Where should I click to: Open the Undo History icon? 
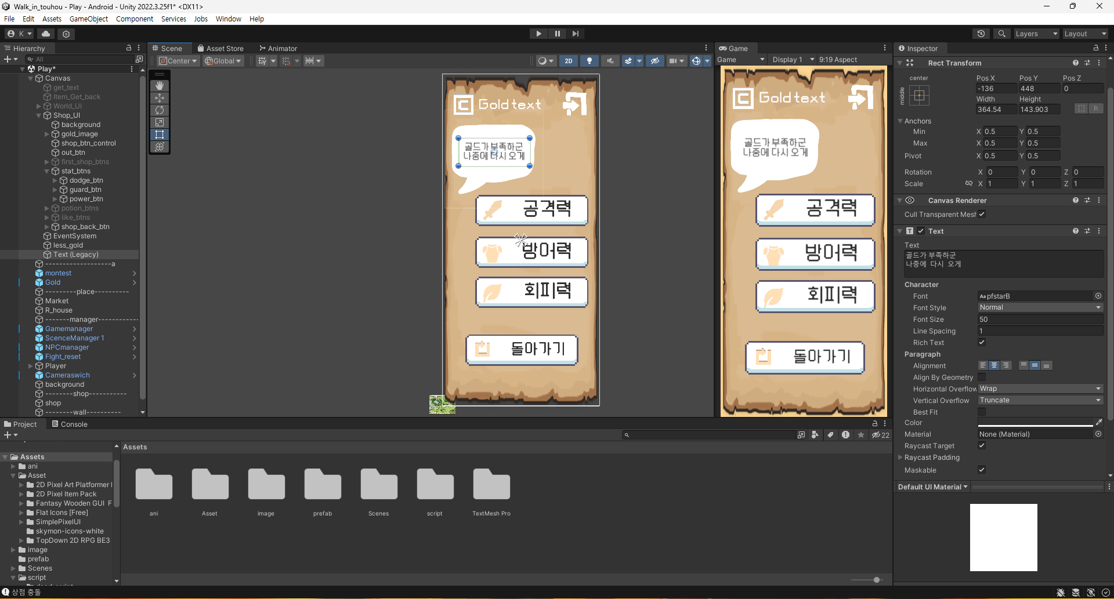click(x=981, y=34)
